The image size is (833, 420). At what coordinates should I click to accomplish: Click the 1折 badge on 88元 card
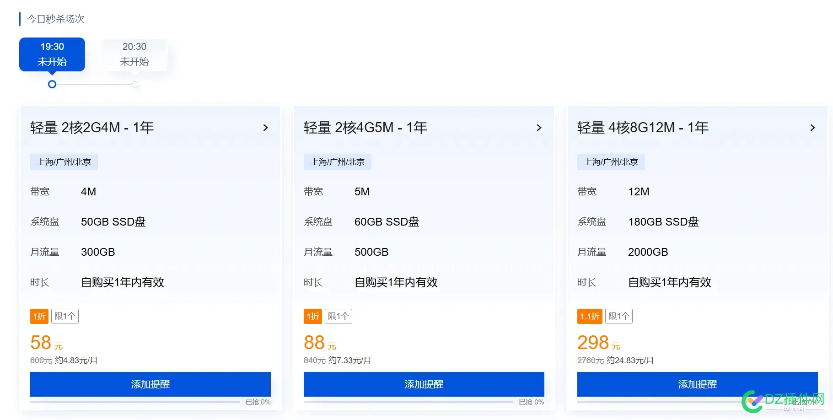pyautogui.click(x=312, y=316)
